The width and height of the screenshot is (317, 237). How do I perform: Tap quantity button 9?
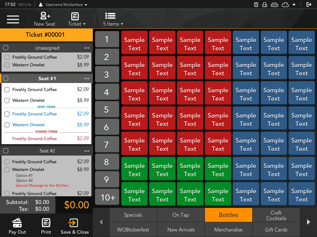(107, 179)
